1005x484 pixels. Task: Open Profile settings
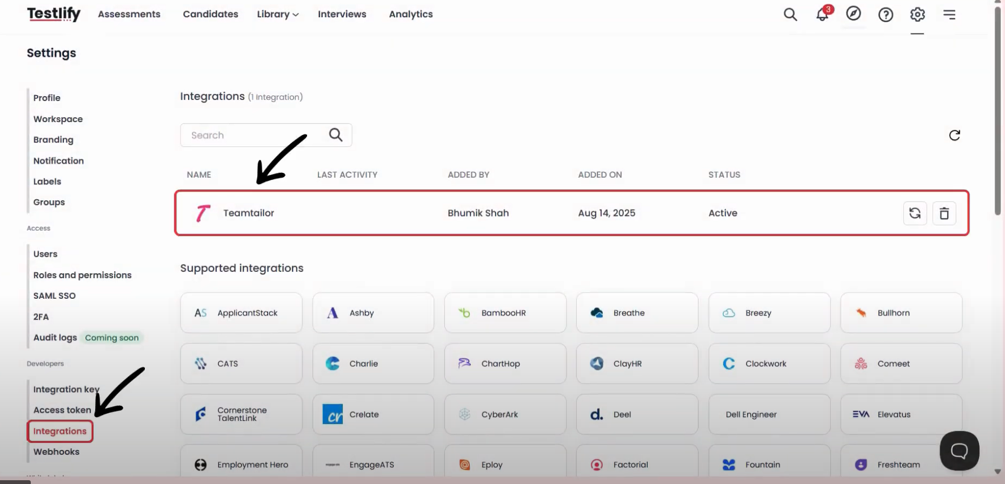[x=47, y=98]
